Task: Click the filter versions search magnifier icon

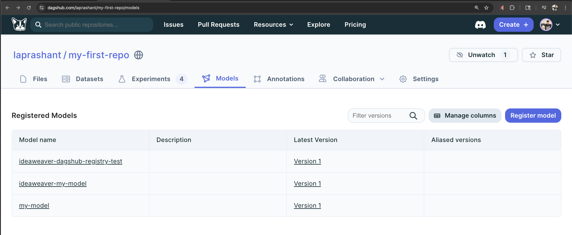Action: [413, 116]
